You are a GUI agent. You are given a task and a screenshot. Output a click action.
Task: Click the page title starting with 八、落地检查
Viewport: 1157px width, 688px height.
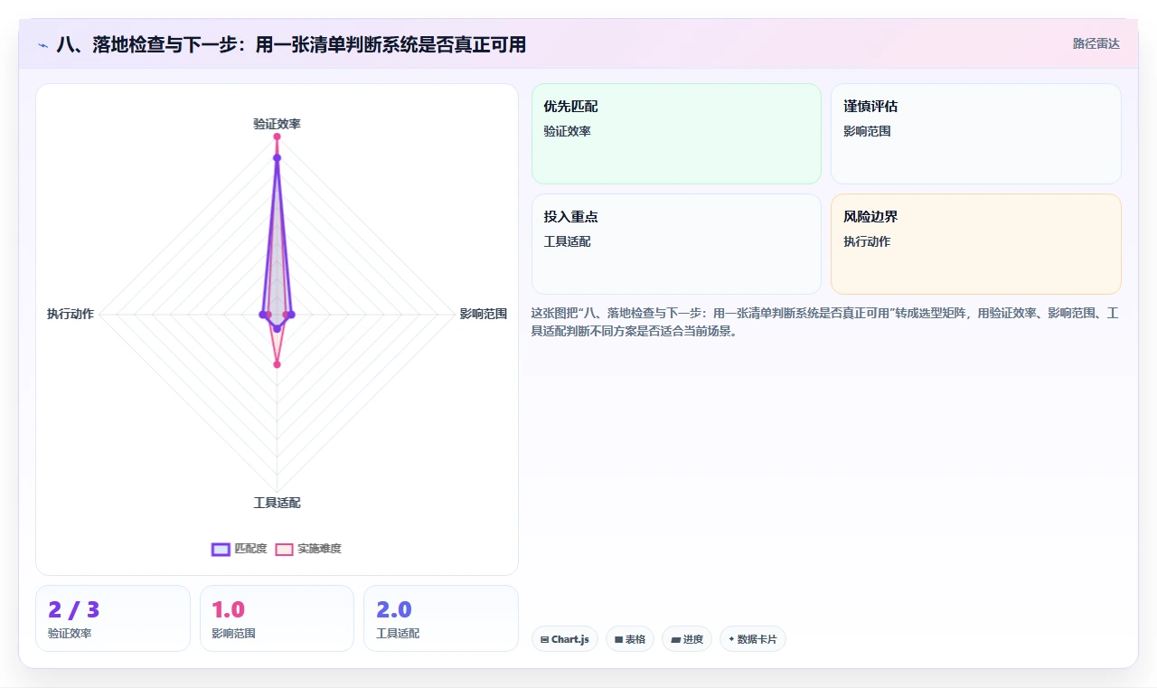tap(291, 44)
